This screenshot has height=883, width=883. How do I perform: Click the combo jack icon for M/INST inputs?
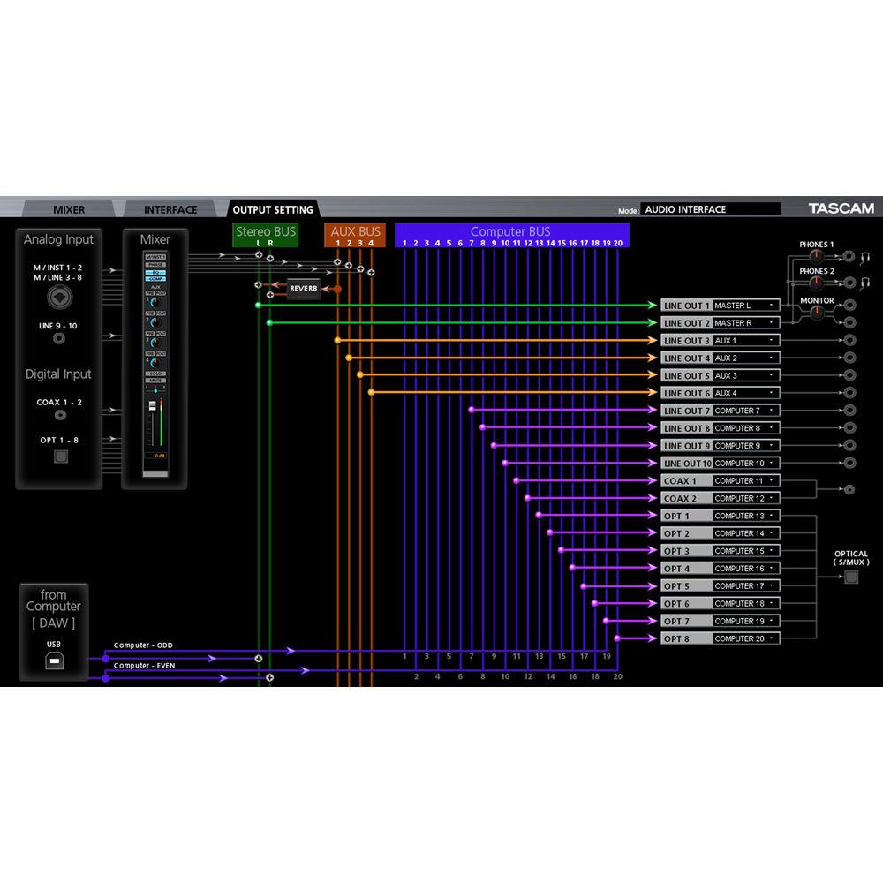[59, 298]
